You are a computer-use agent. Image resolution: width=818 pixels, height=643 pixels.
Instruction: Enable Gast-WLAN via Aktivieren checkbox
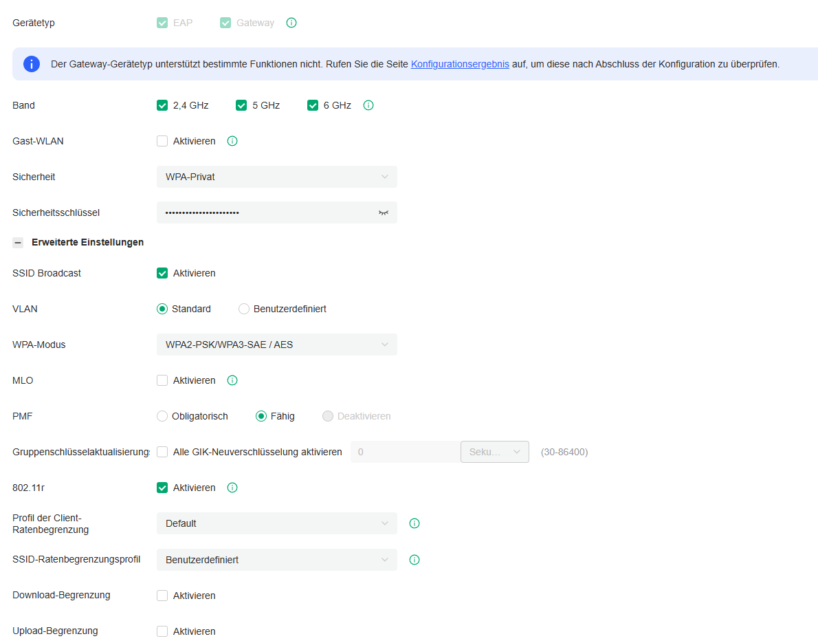pos(162,141)
